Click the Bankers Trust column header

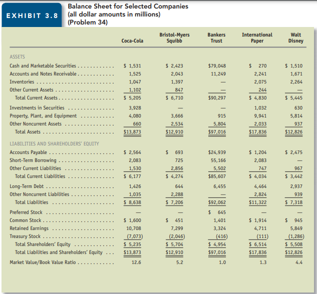pyautogui.click(x=216, y=37)
